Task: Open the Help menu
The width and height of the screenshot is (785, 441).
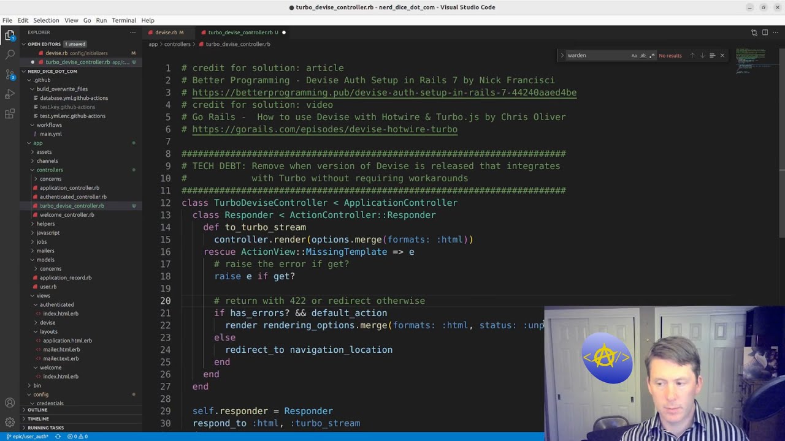Action: [148, 20]
